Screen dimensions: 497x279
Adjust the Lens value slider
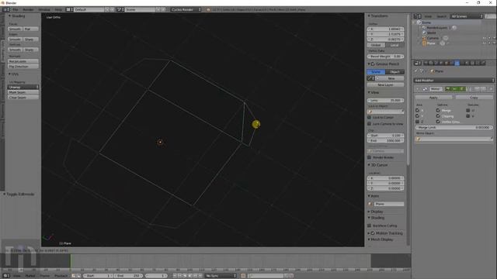click(385, 100)
